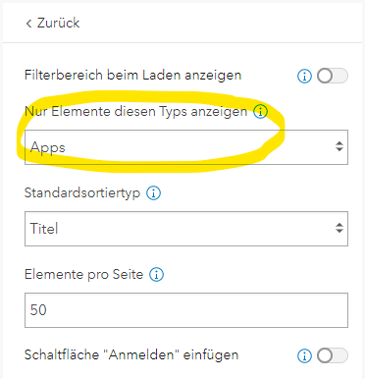Click the Filterbereich beim Laden anzeigen label
This screenshot has width=365, height=379.
click(132, 76)
